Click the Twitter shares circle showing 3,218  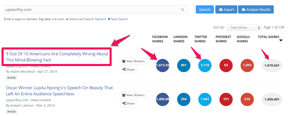point(205,65)
